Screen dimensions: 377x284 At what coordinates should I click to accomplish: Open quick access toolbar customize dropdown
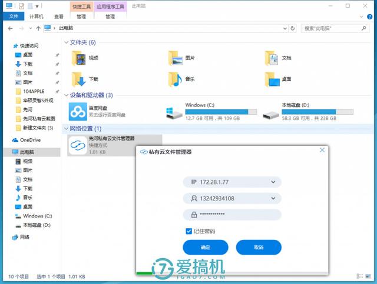pyautogui.click(x=37, y=6)
